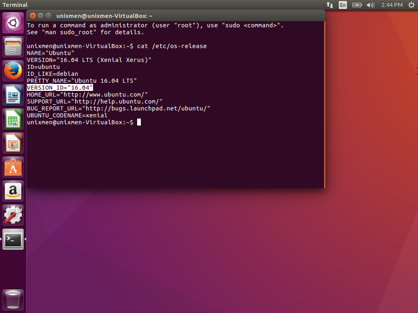Screen dimensions: 418x313
Task: Open the network connection indicator
Action: [330, 5]
